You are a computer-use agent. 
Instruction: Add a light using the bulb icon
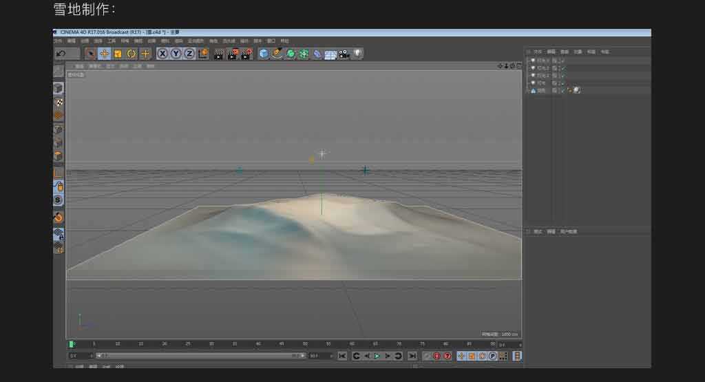click(358, 54)
